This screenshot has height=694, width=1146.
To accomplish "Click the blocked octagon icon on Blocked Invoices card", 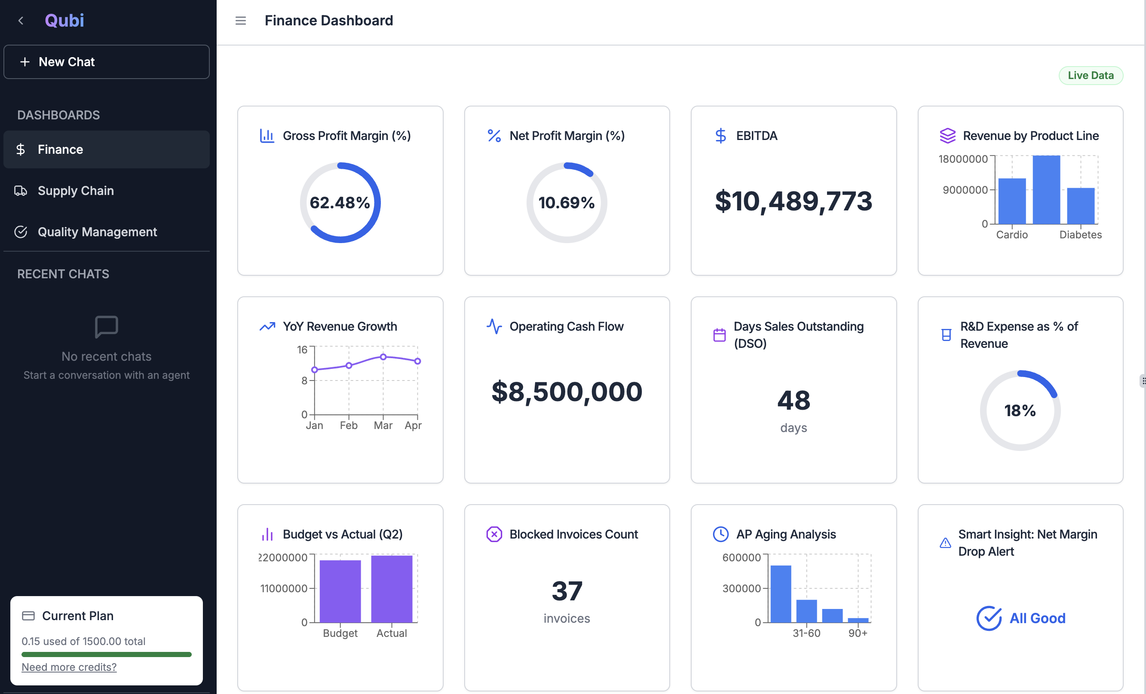I will click(x=493, y=534).
